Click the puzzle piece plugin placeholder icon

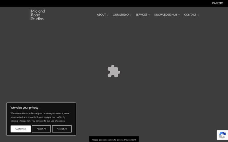point(114,71)
